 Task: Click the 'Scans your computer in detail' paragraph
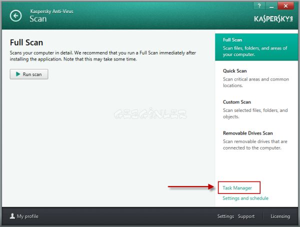[x=102, y=56]
